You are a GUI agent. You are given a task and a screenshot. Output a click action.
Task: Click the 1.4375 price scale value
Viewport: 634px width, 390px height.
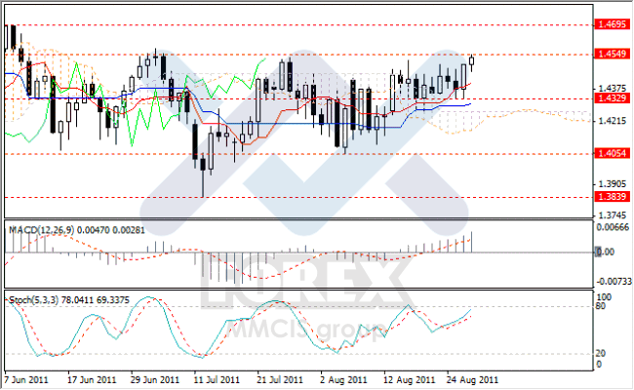tap(613, 88)
